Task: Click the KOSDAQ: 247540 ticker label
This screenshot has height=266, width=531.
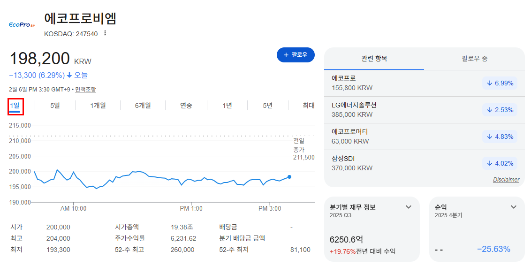Action: coord(71,34)
